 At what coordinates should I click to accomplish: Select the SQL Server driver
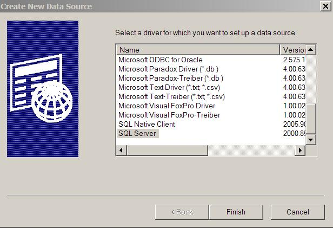point(137,133)
